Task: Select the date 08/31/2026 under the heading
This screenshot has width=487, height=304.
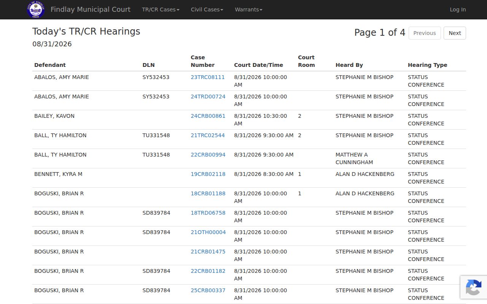Action: (52, 44)
